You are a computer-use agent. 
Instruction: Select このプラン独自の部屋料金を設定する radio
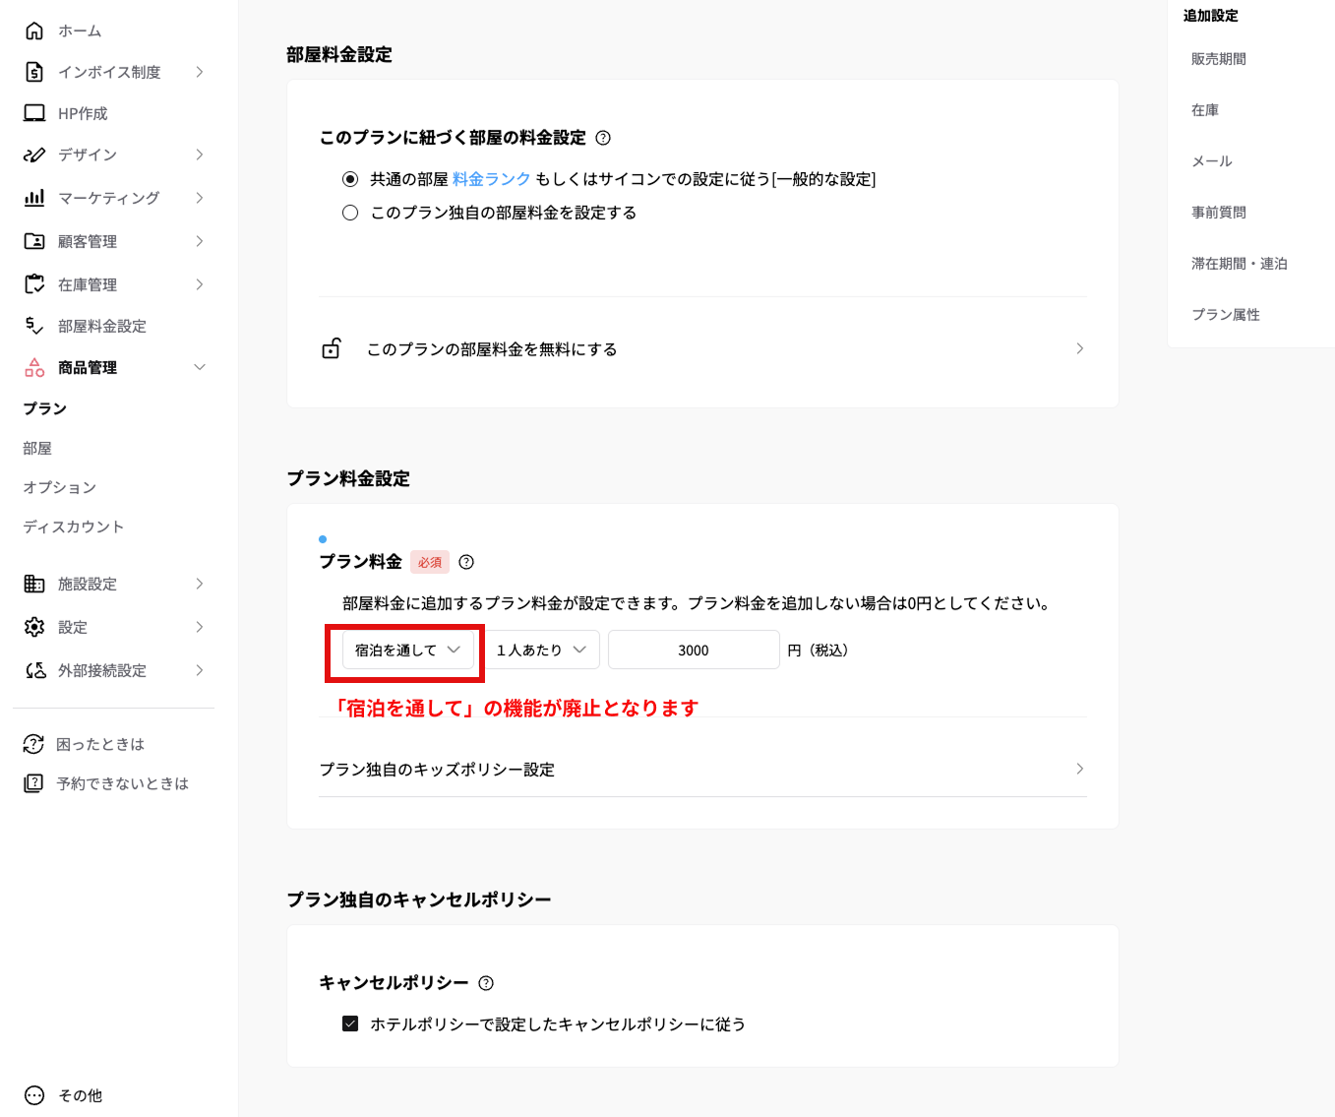click(x=350, y=213)
